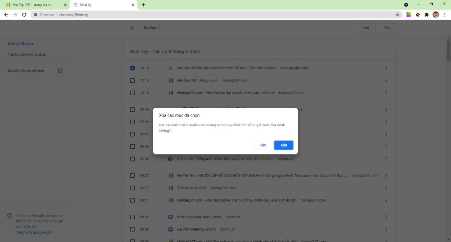451x242 pixels.
Task: Open three-dot menu for Launch Meeting - Zoom entry
Action: point(386,229)
